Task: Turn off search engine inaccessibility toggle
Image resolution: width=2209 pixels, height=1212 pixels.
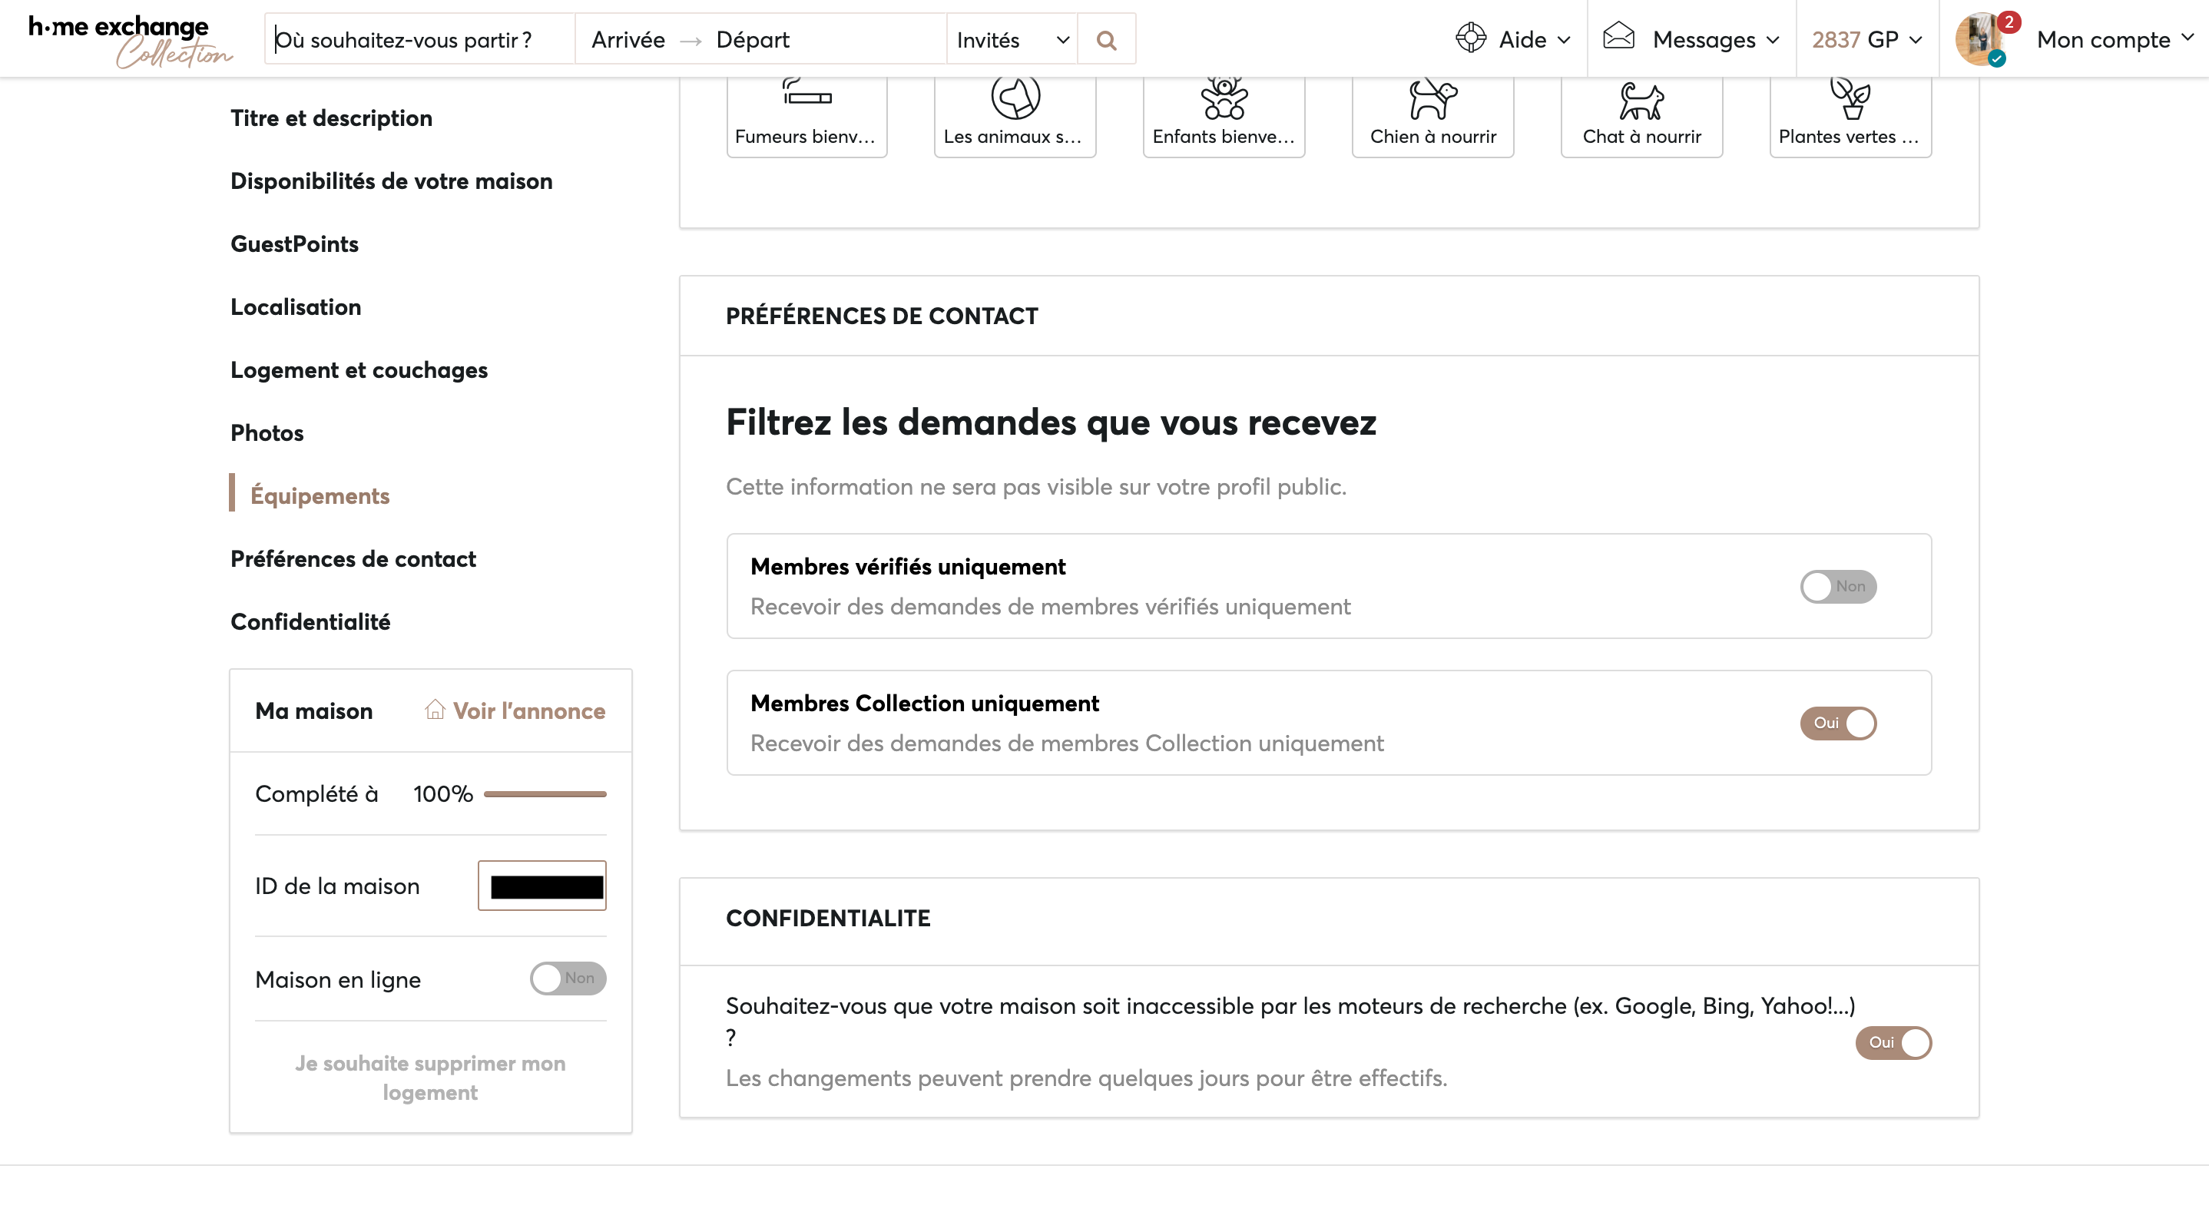Action: click(1893, 1043)
